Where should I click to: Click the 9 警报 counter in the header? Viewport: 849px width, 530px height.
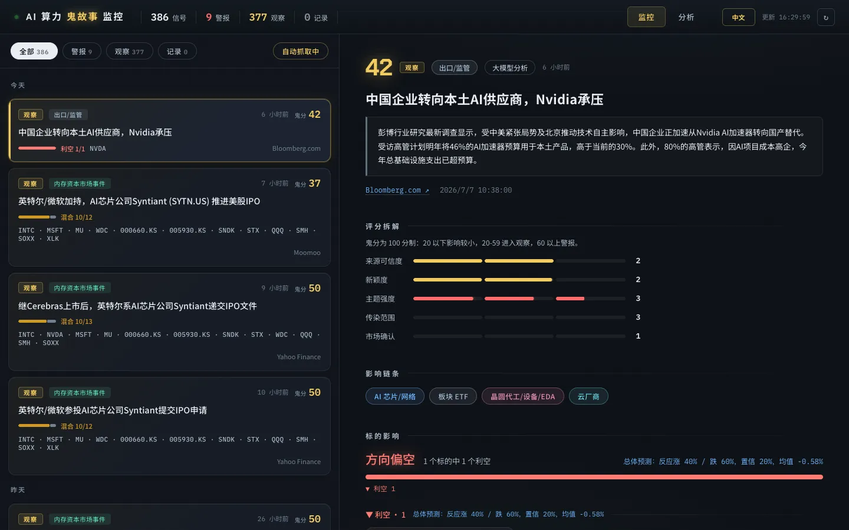(x=218, y=17)
